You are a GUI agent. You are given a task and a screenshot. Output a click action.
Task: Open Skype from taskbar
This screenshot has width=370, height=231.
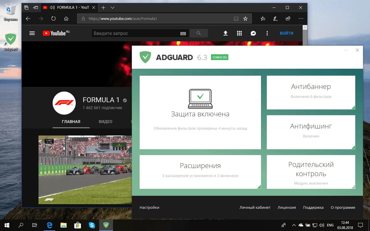92,225
